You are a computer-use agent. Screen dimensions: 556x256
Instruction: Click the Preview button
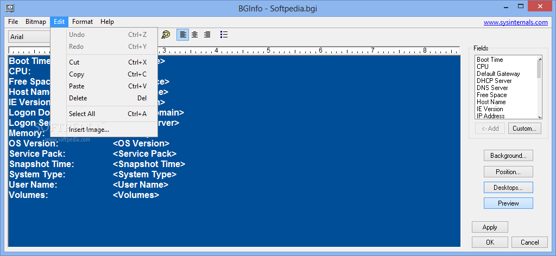508,203
